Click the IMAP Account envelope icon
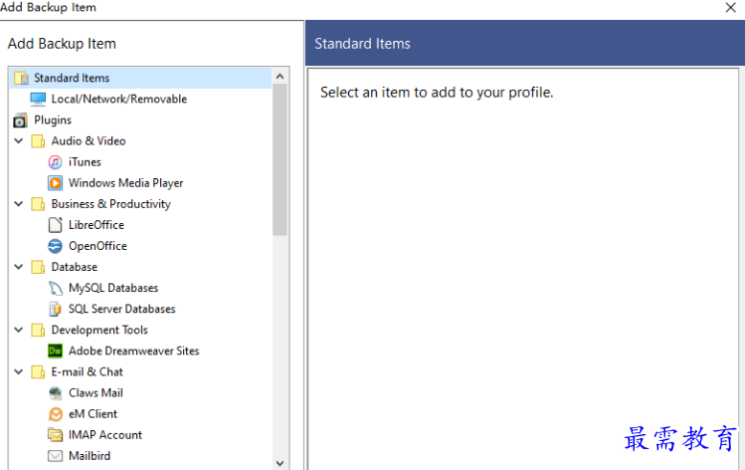Image resolution: width=745 pixels, height=470 pixels. [55, 435]
